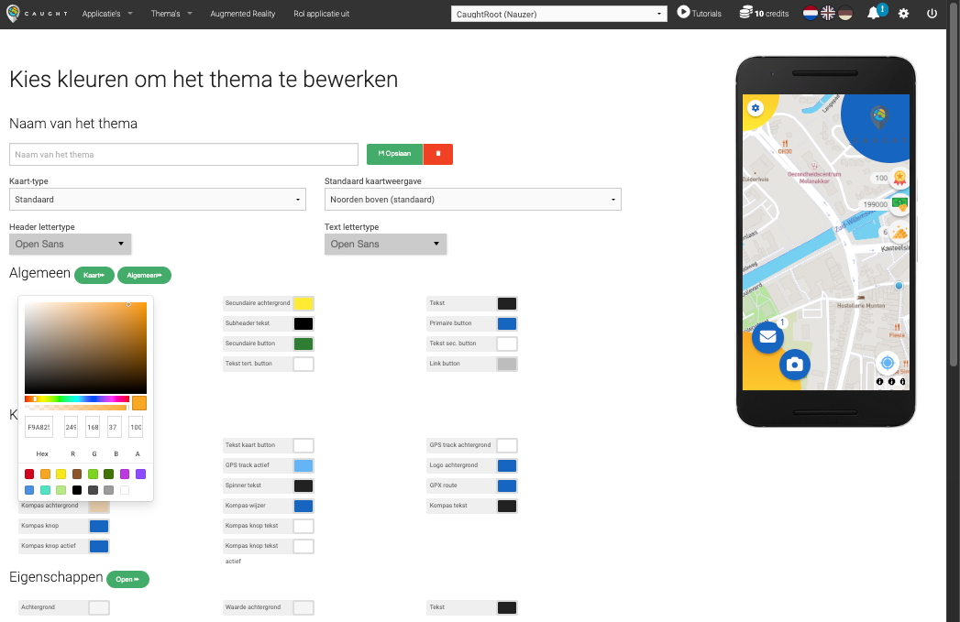Open the credits coins icon
Screen dimensions: 960x622
(x=746, y=13)
